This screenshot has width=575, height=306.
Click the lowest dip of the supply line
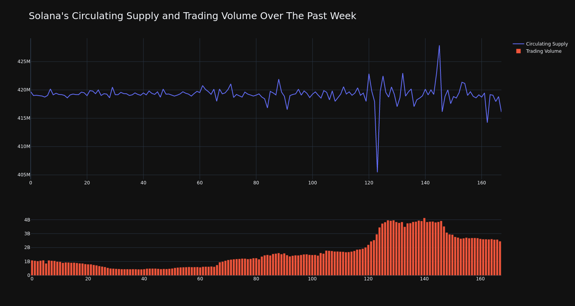(377, 172)
